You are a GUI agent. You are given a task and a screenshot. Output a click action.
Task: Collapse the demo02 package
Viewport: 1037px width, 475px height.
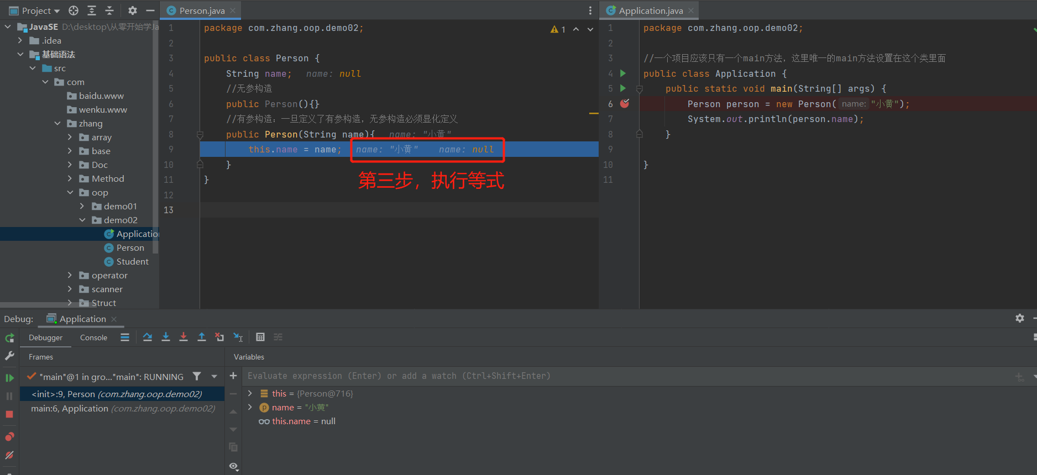click(82, 220)
